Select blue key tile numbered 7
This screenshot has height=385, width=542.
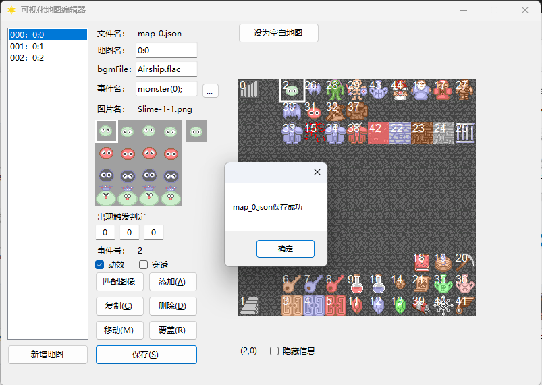(x=313, y=284)
